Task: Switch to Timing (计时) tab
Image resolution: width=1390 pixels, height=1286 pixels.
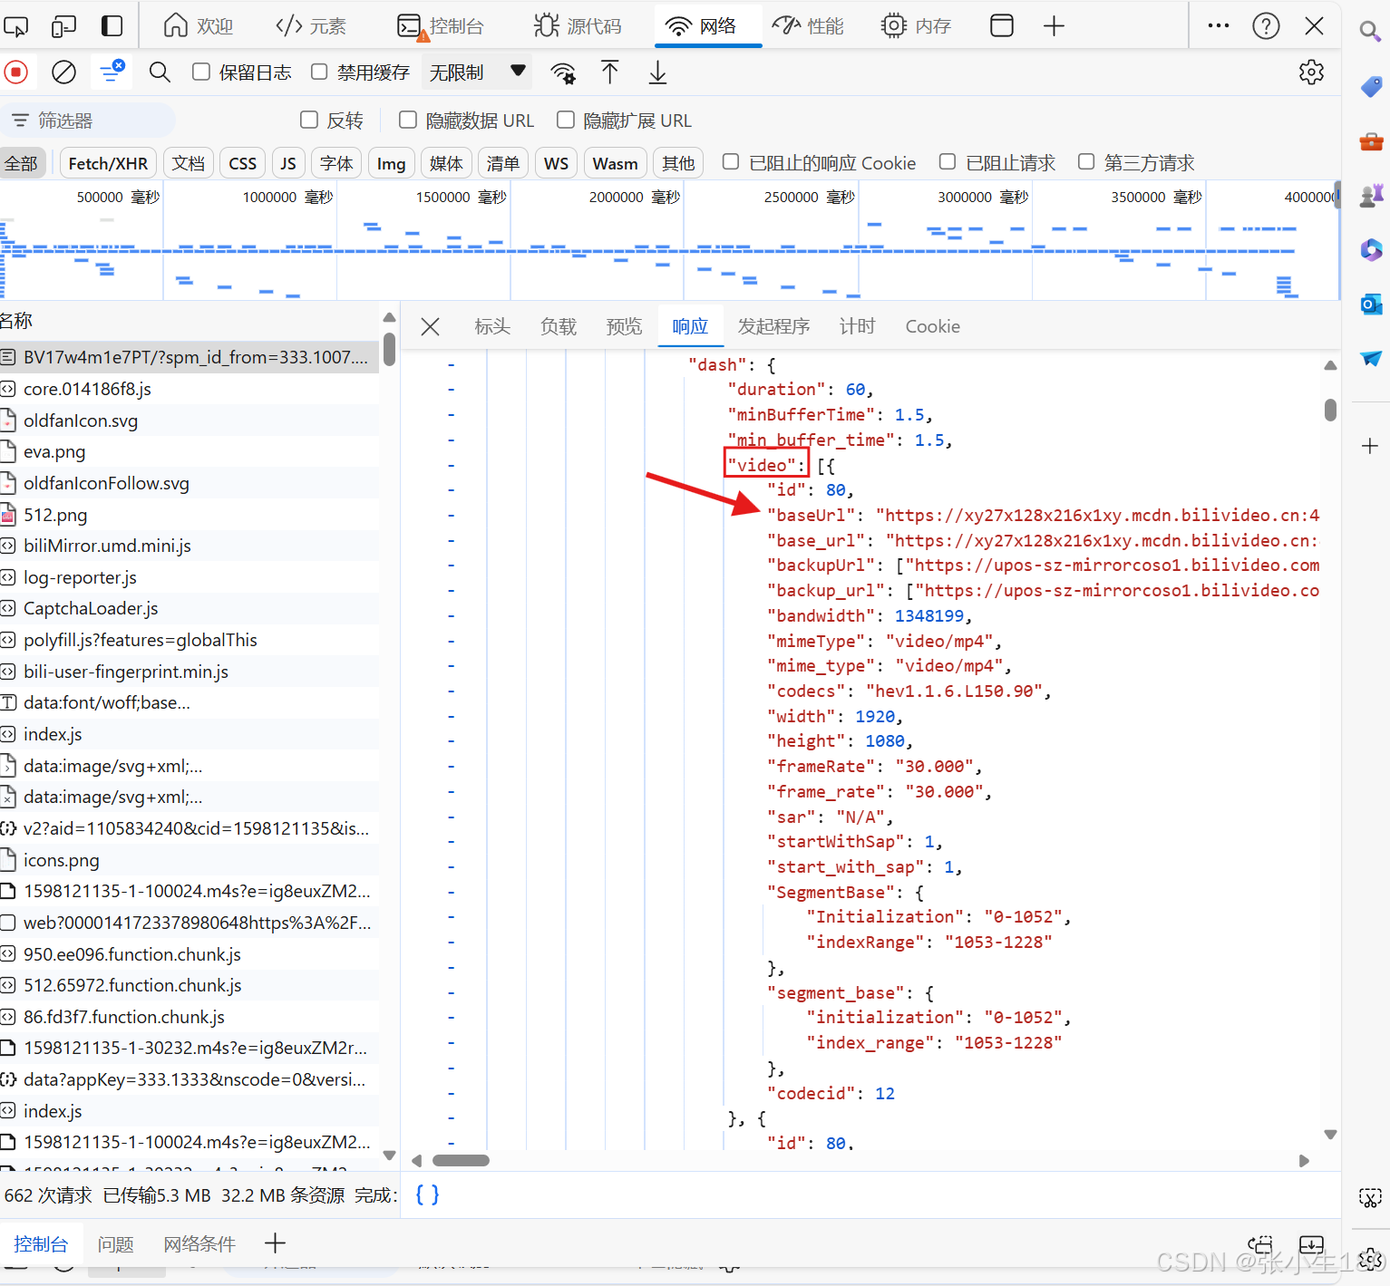Action: coord(857,326)
